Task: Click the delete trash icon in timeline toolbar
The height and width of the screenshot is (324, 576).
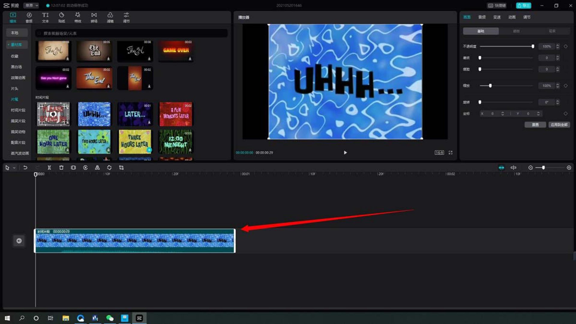Action: click(61, 168)
